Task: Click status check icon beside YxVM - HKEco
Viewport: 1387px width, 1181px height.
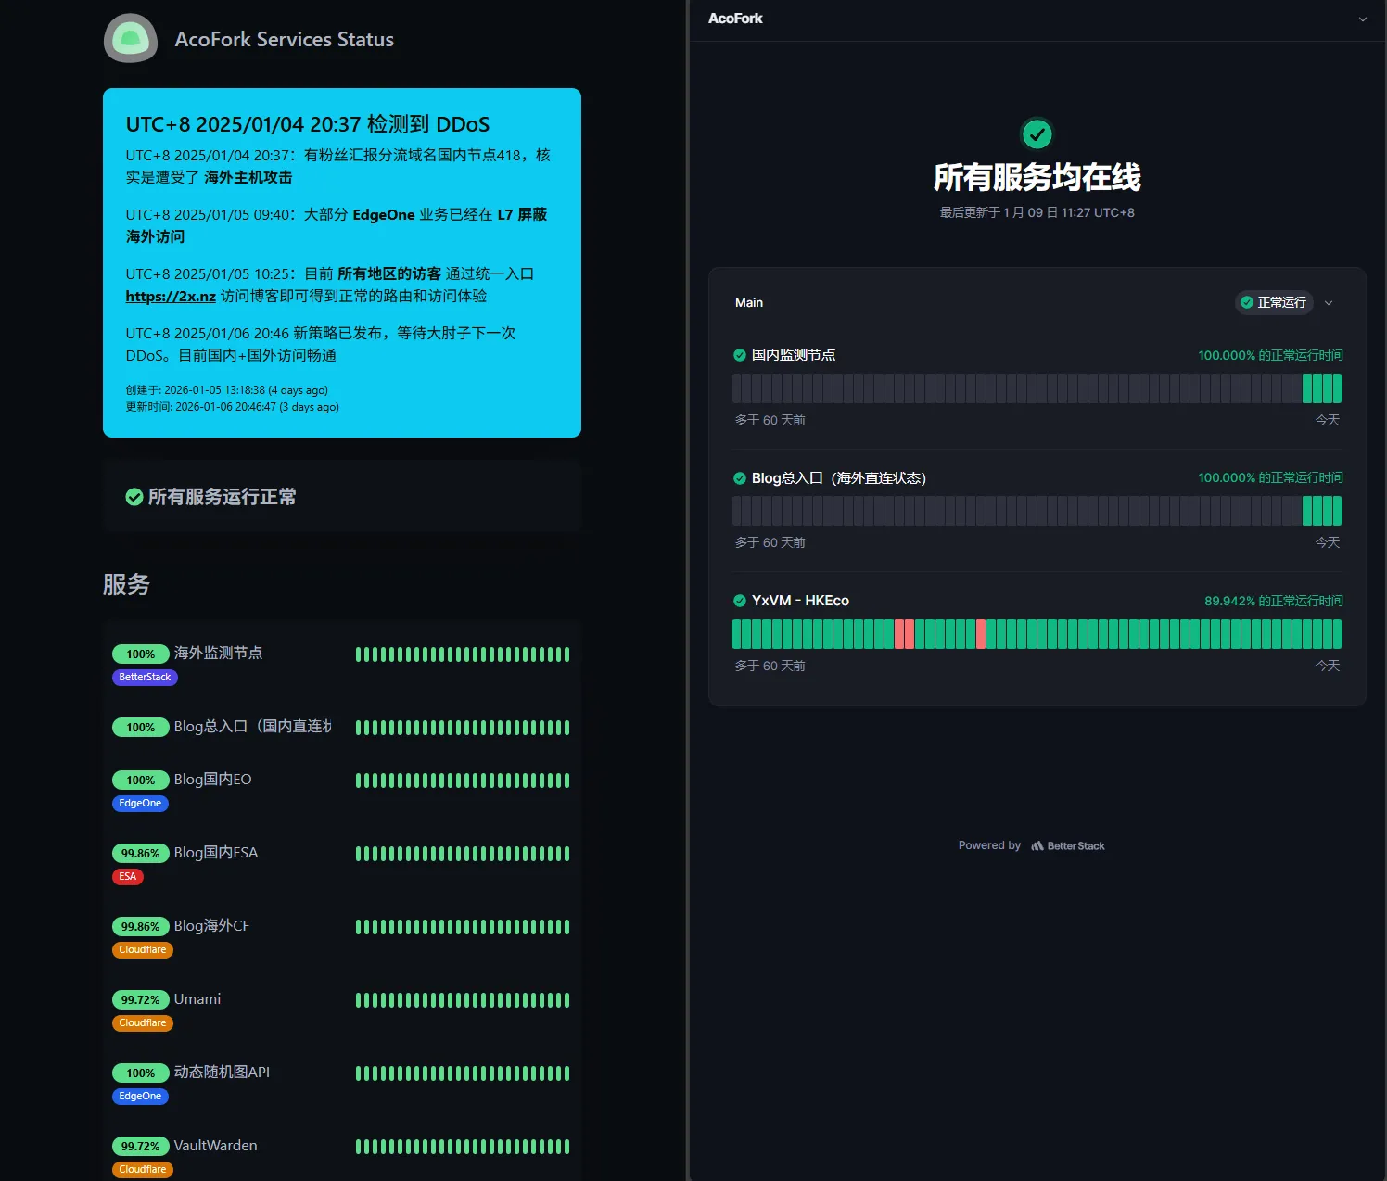Action: 740,601
